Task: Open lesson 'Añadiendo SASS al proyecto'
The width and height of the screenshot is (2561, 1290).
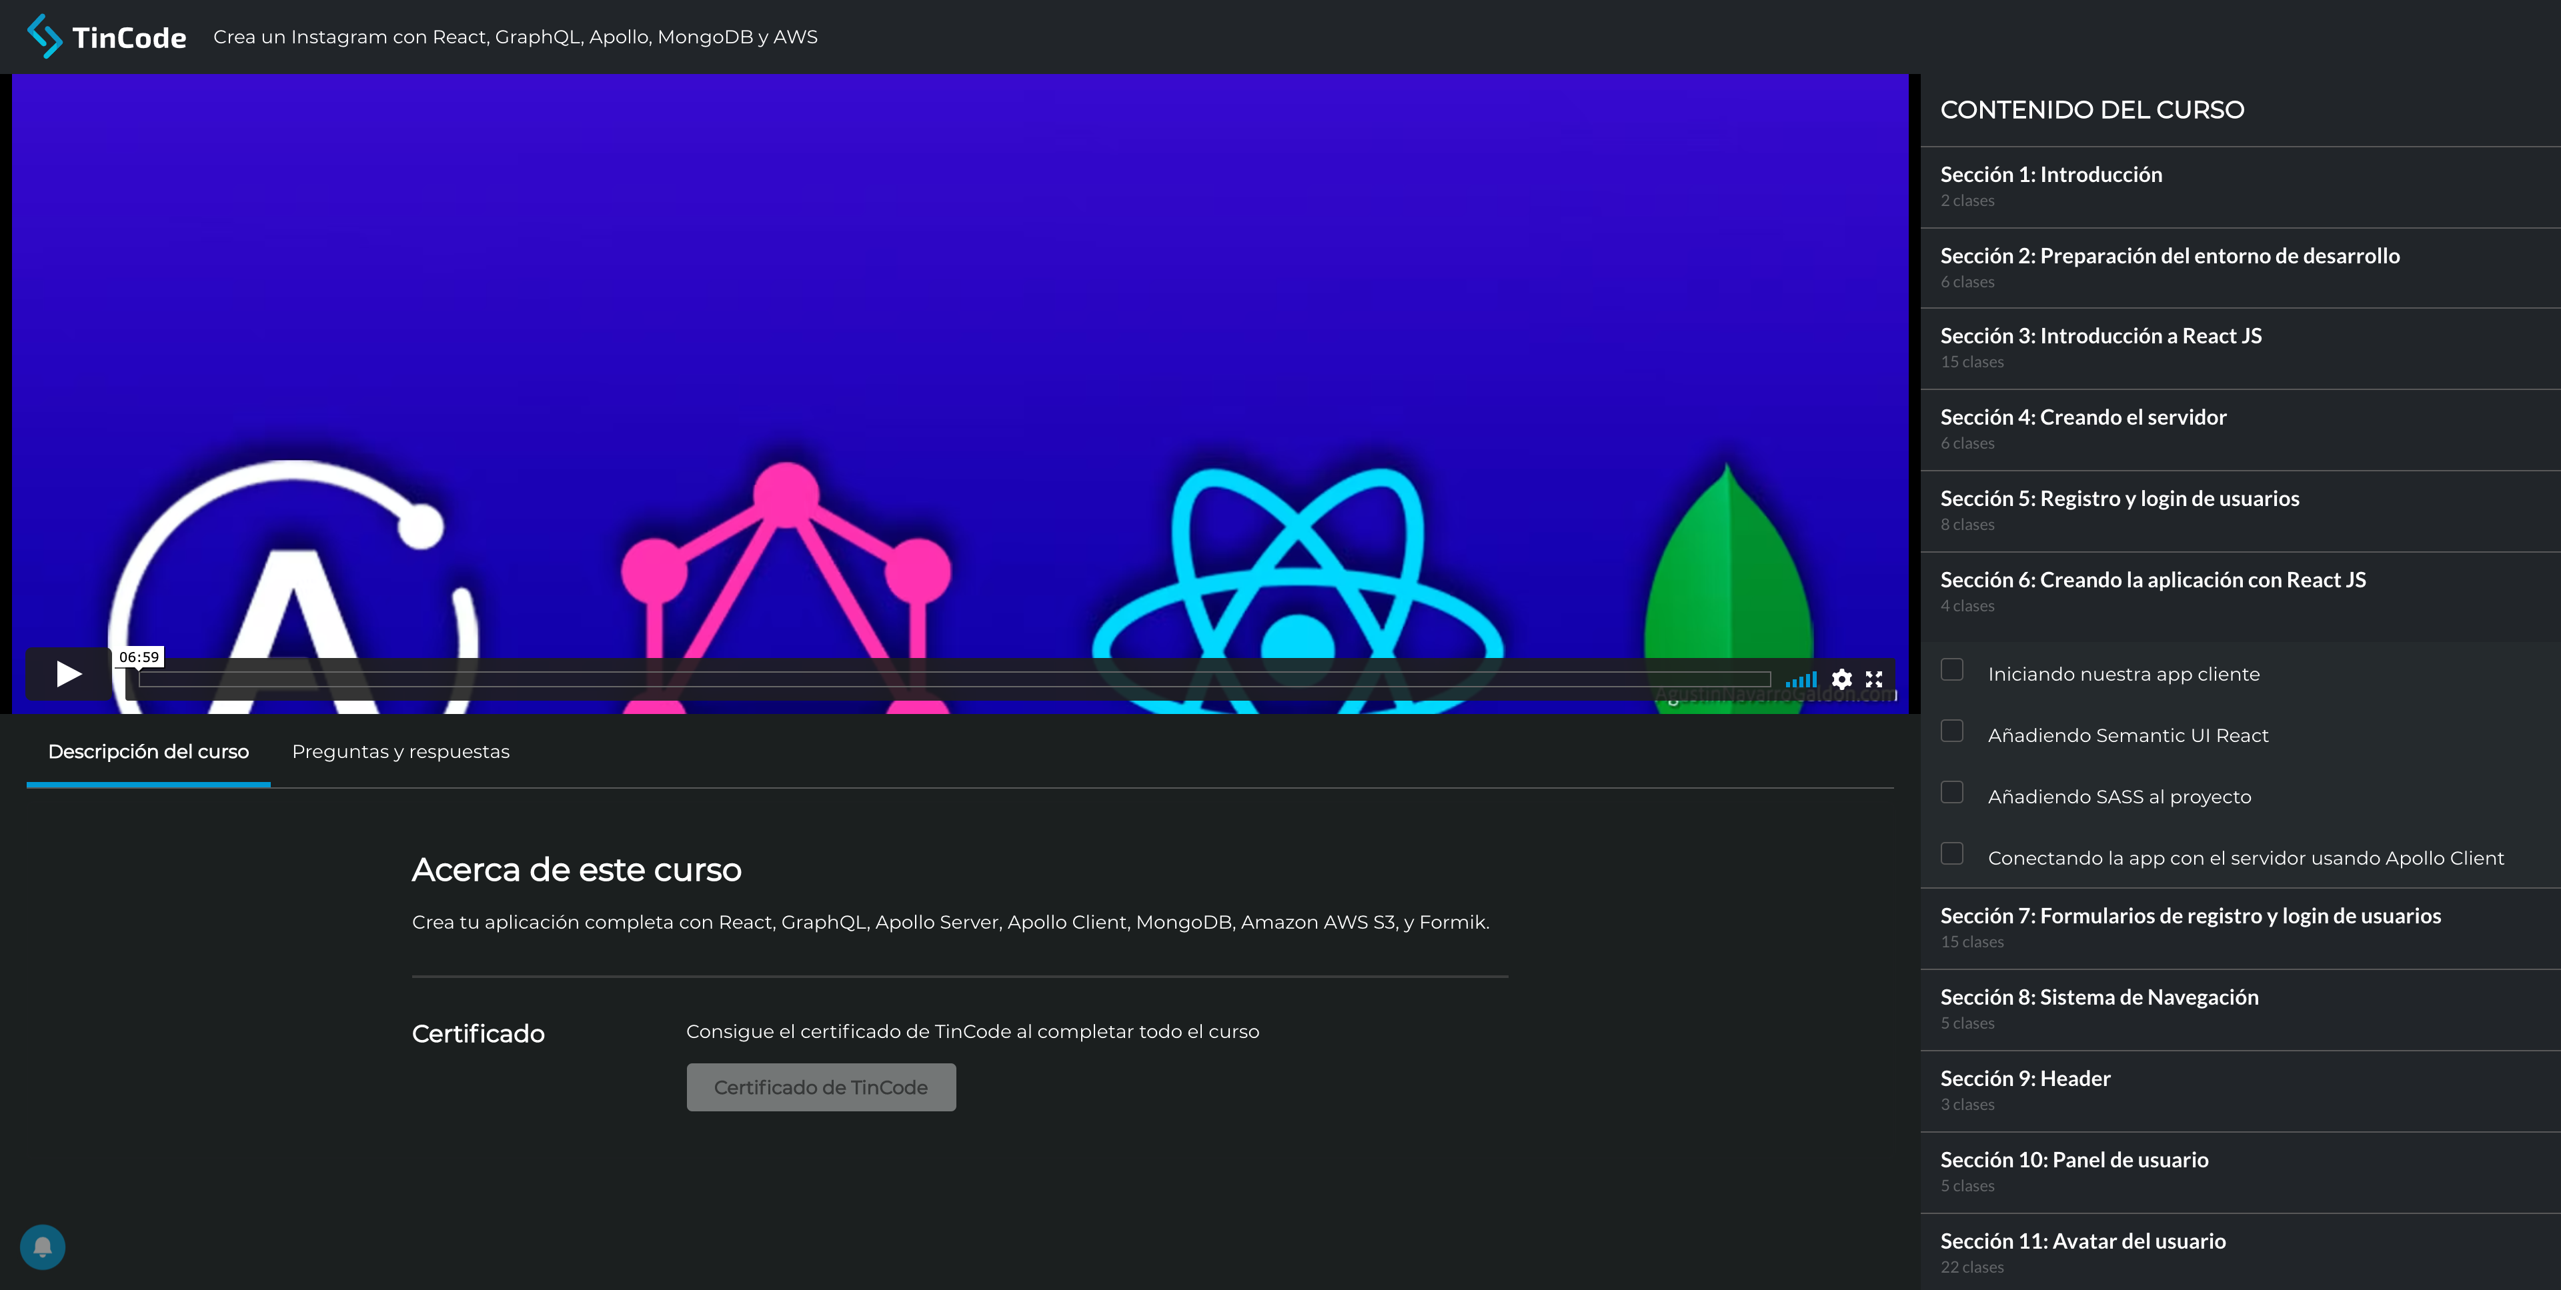Action: [2119, 797]
